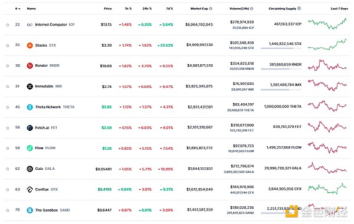
Task: Star Internet Computer in the watchlist
Action: [8, 25]
